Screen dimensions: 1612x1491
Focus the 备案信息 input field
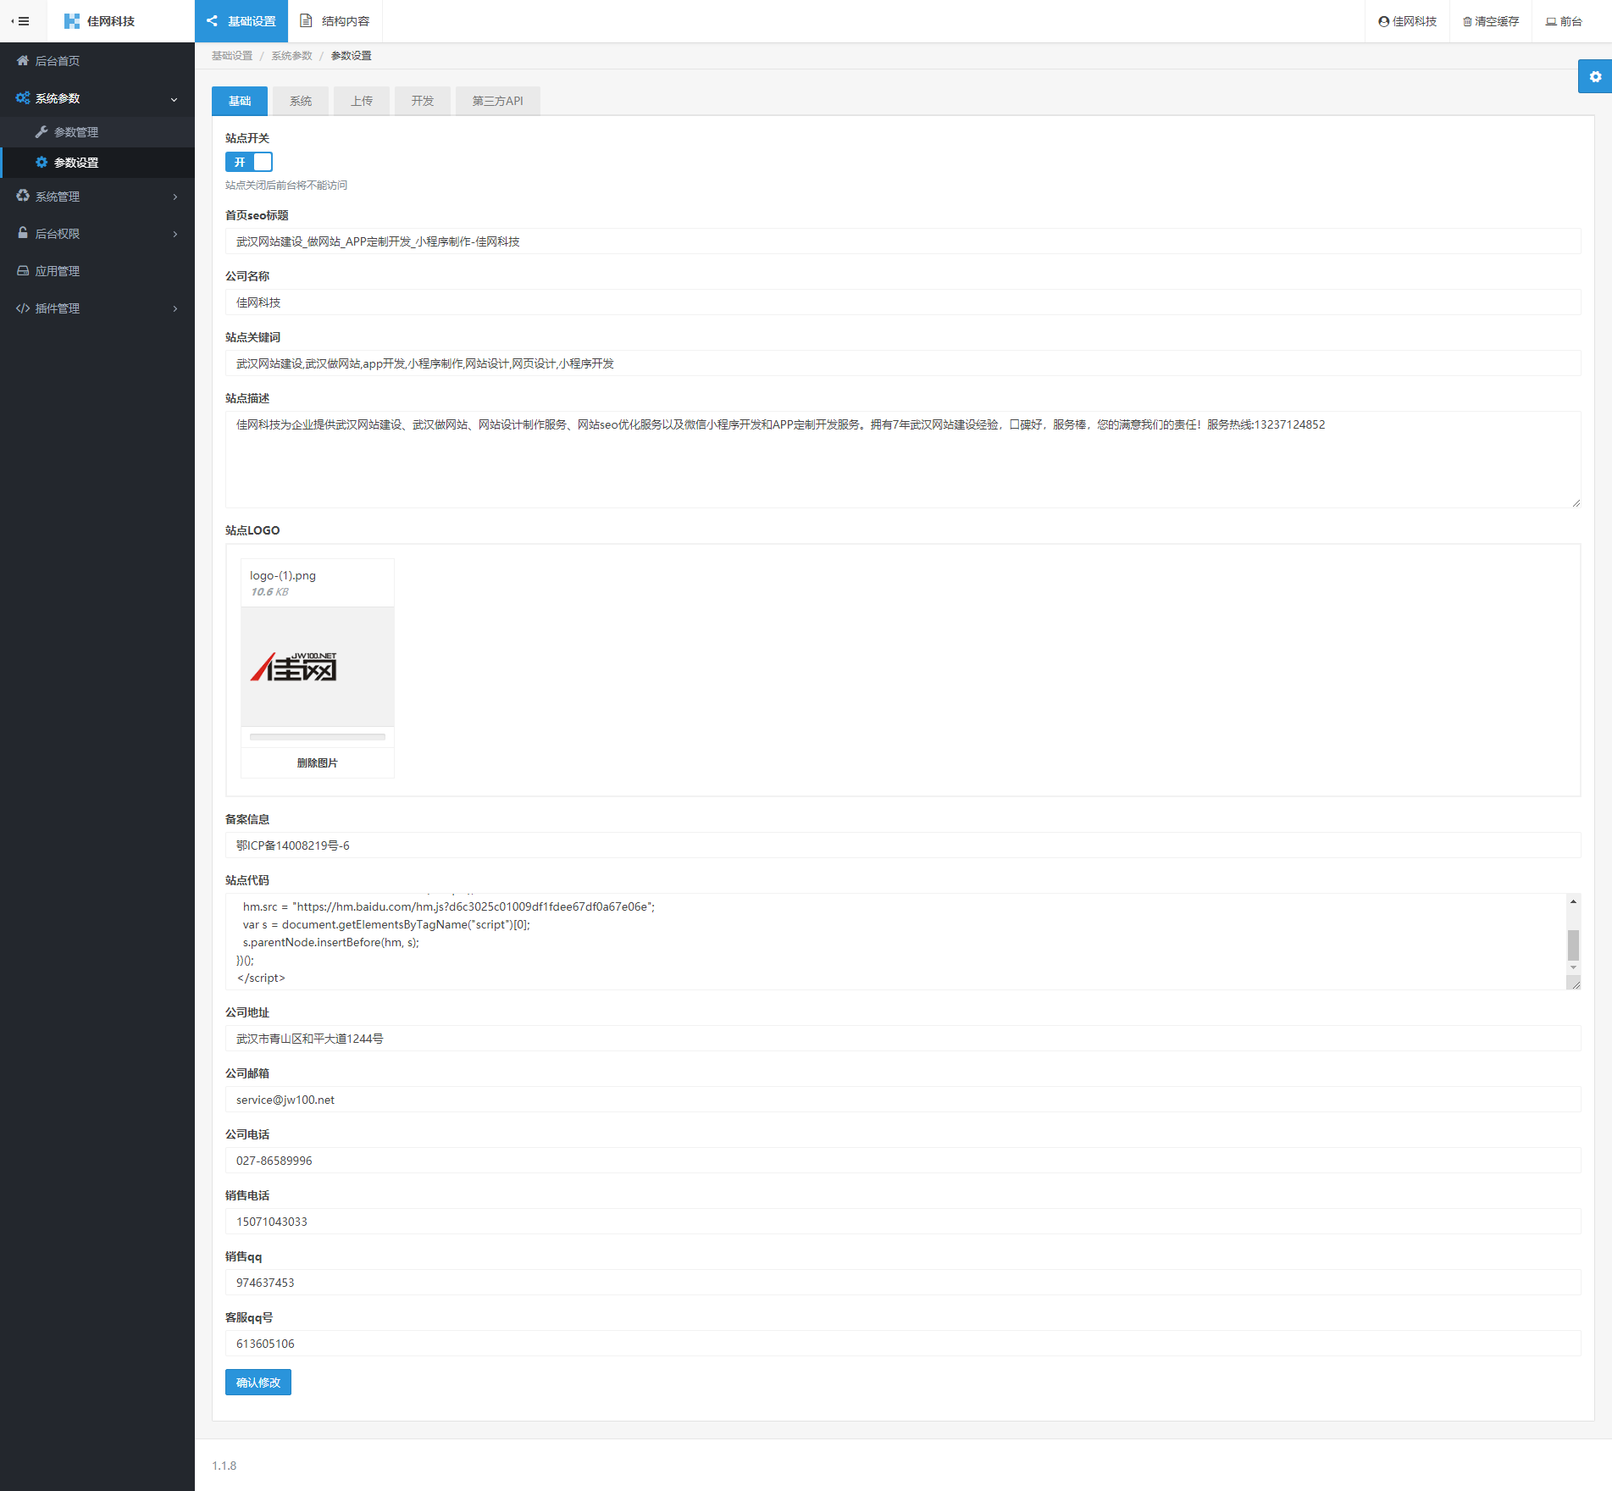(x=903, y=845)
